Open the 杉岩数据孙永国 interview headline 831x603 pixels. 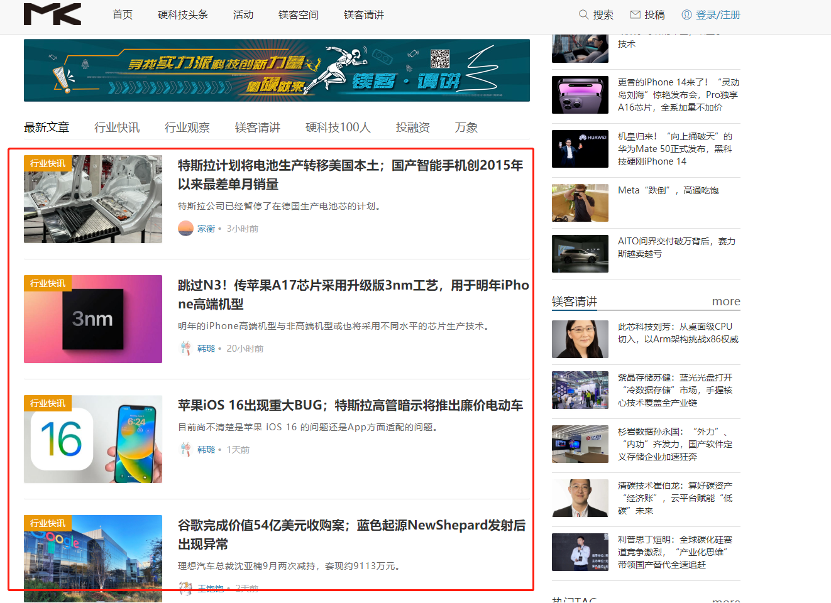675,444
